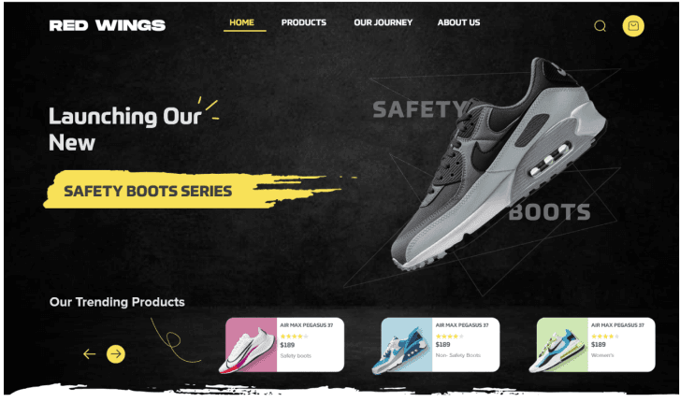The height and width of the screenshot is (402, 680).
Task: Click star rating on Non-Safety Boots card
Action: pos(449,336)
